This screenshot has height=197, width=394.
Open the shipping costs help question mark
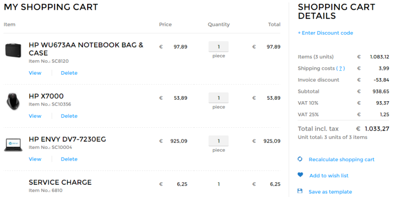tap(341, 68)
